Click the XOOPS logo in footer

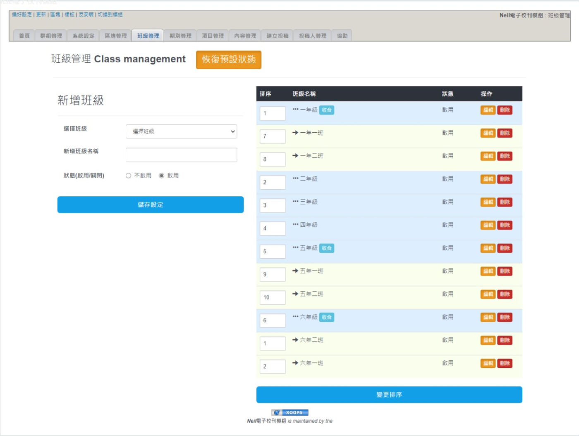tap(290, 412)
